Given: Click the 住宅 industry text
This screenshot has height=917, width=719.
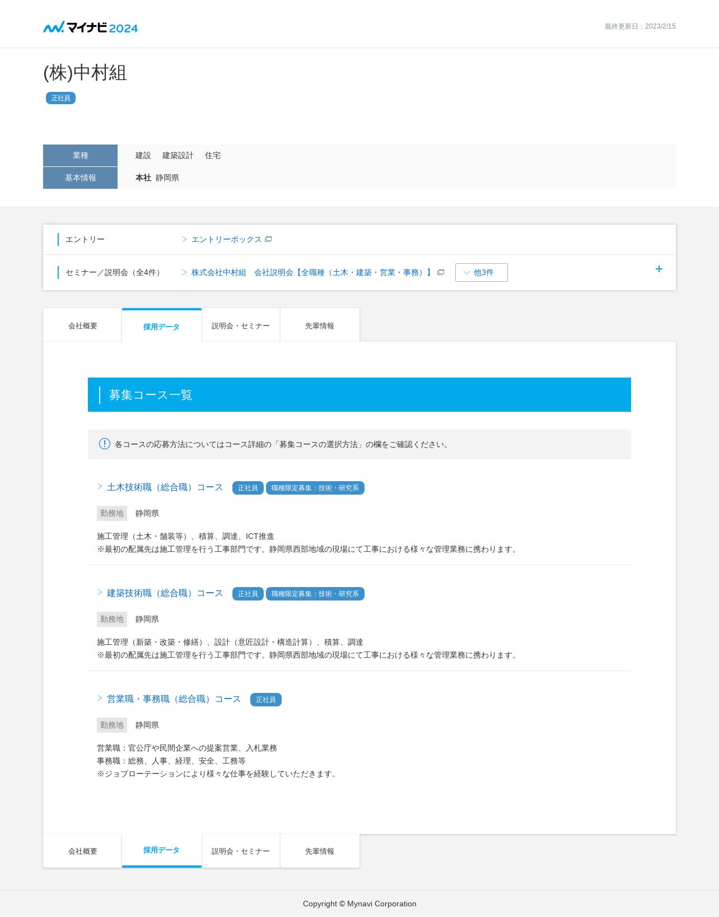Looking at the screenshot, I should 213,155.
